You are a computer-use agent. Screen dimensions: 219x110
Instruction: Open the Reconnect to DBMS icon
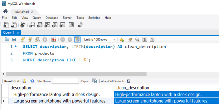(80, 25)
